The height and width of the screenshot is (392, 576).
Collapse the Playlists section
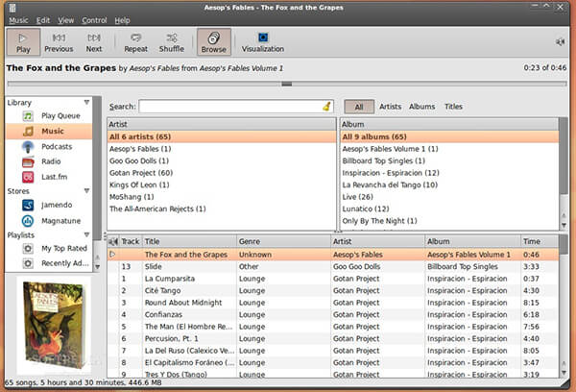click(x=86, y=234)
